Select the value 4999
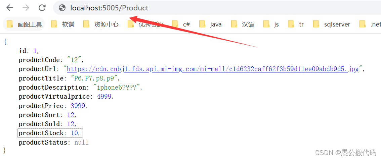The image size is (381, 159). [x=104, y=97]
